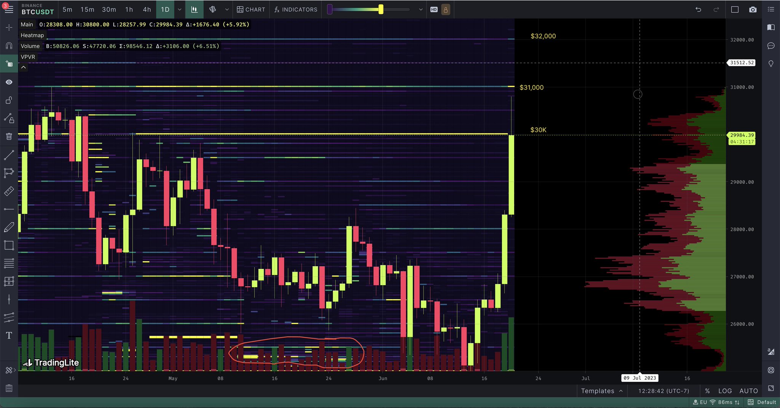Open the EU server selector

click(x=700, y=402)
